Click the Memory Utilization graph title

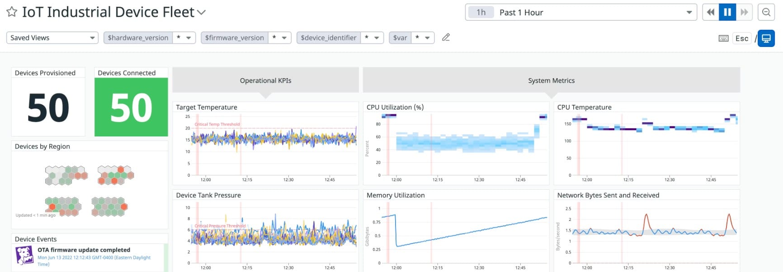tap(396, 195)
